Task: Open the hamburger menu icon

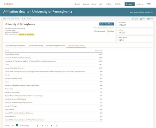Action: (x=149, y=4)
